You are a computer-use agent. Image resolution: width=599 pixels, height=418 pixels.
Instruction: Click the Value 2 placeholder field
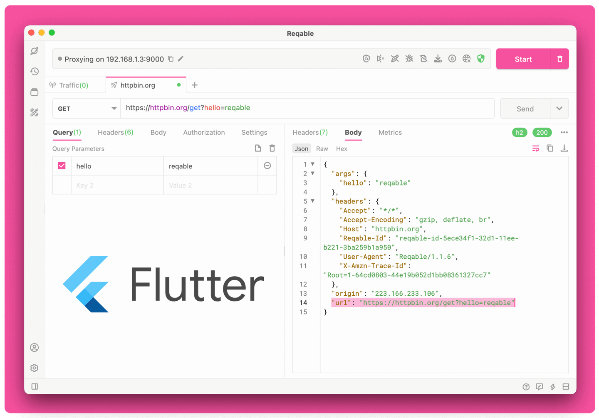[210, 186]
